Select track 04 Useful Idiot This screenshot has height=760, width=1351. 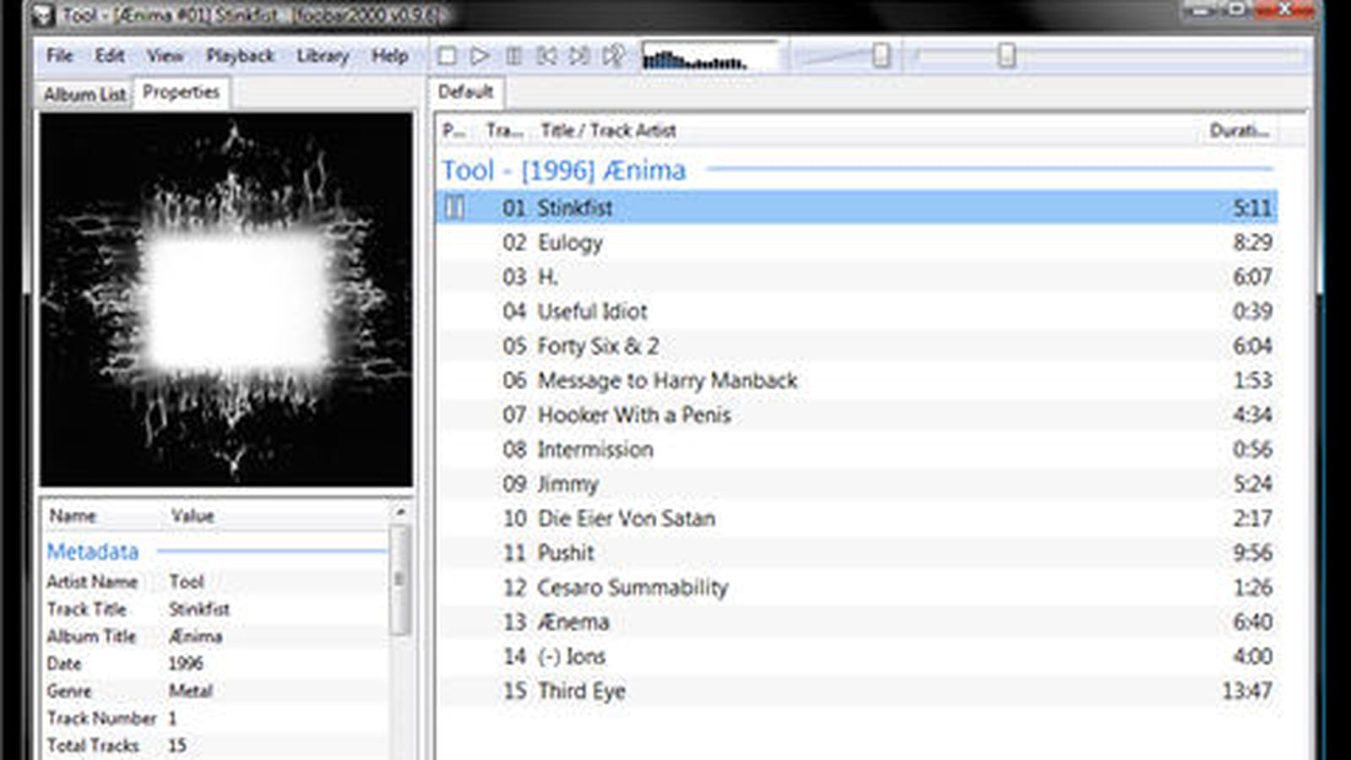[857, 312]
